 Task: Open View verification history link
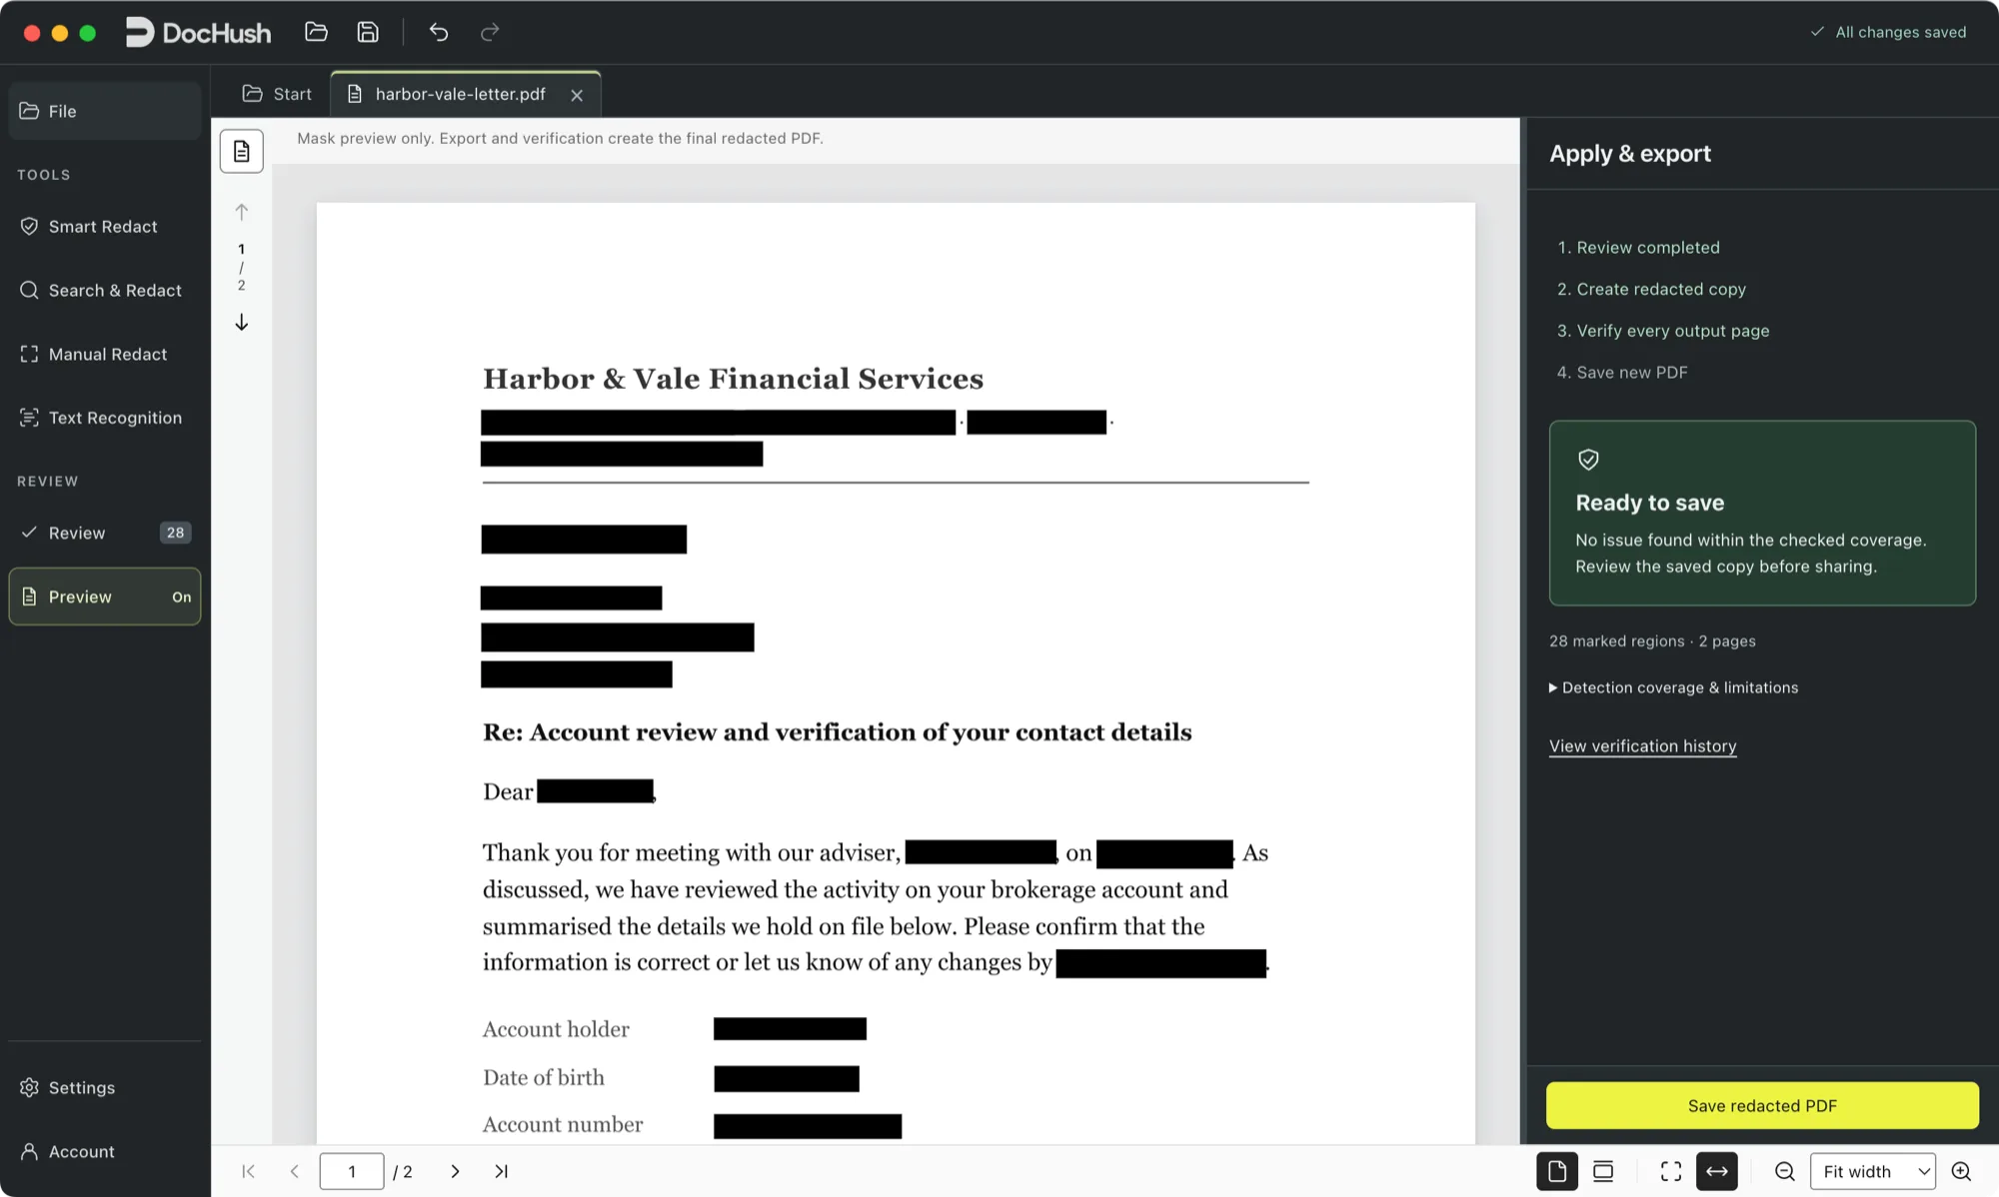coord(1642,746)
